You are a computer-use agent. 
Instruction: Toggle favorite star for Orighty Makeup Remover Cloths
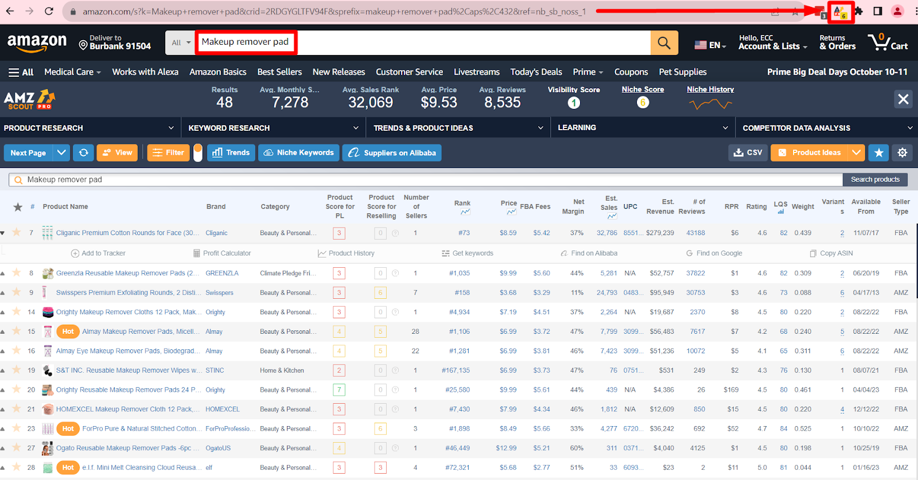click(x=17, y=312)
